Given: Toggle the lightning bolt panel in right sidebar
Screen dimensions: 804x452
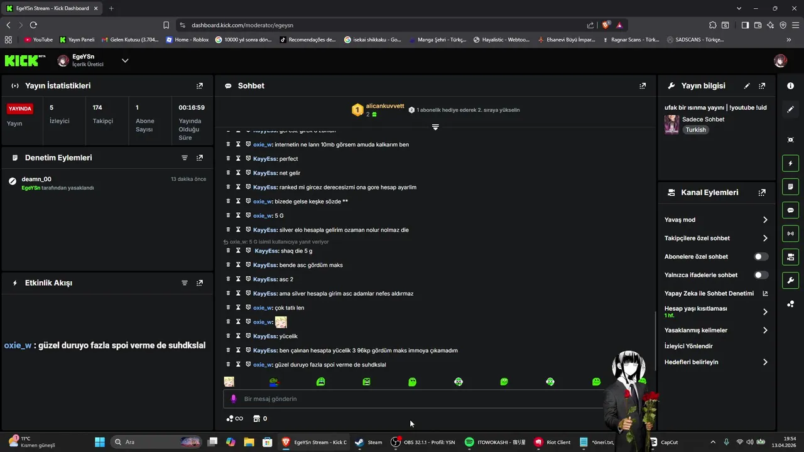Looking at the screenshot, I should (790, 164).
